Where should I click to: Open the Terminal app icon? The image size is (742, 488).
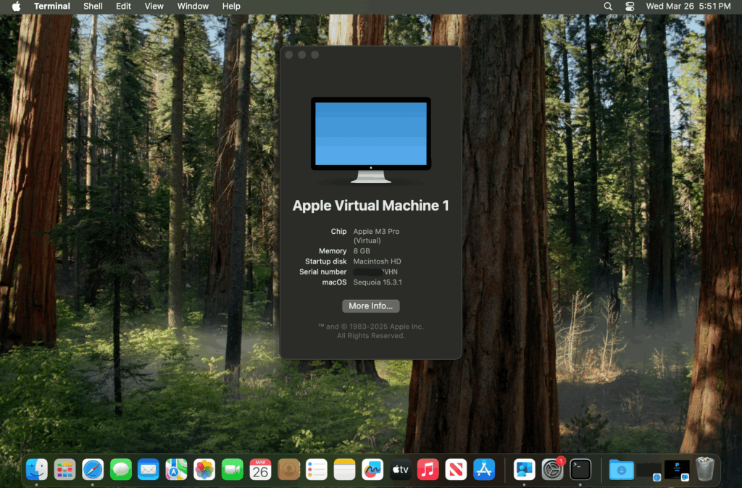[x=580, y=469]
